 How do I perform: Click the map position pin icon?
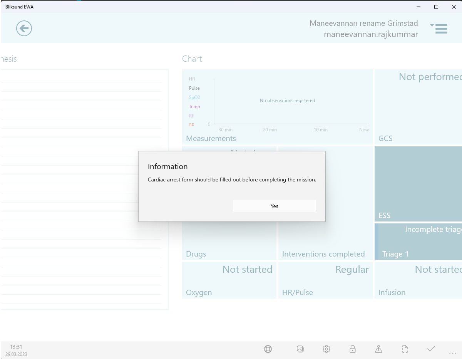pyautogui.click(x=378, y=349)
